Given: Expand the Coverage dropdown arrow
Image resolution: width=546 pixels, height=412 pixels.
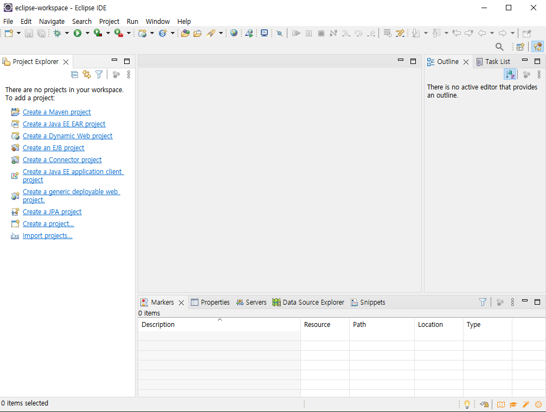Looking at the screenshot, I should click(x=108, y=33).
